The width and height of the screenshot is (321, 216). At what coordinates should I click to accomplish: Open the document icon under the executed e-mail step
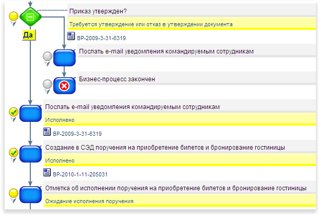coord(47,132)
